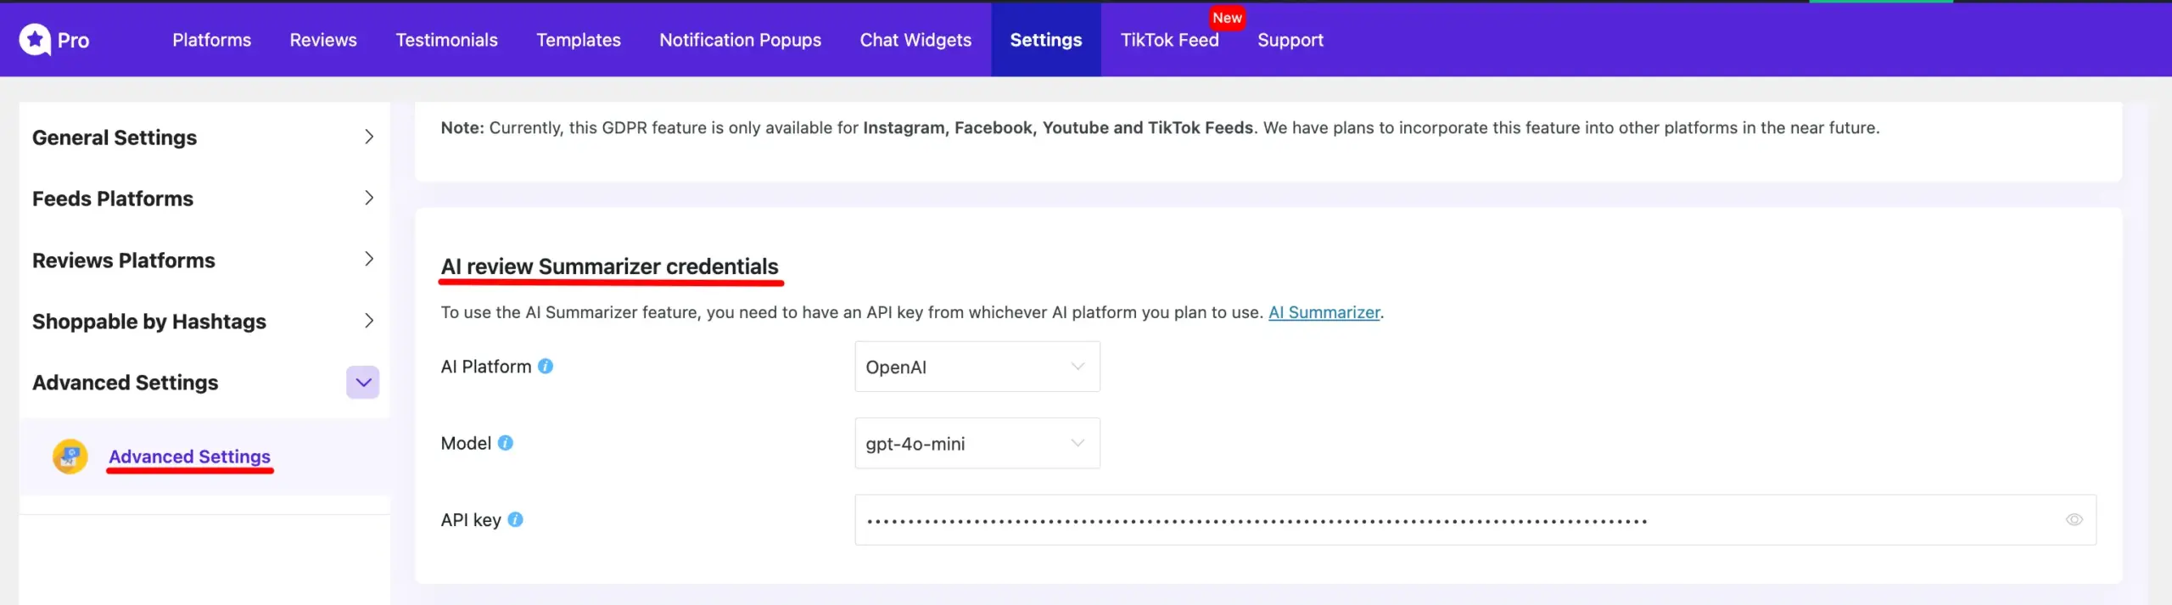Expand Reviews Platforms section chevron
This screenshot has height=605, width=2172.
368,260
